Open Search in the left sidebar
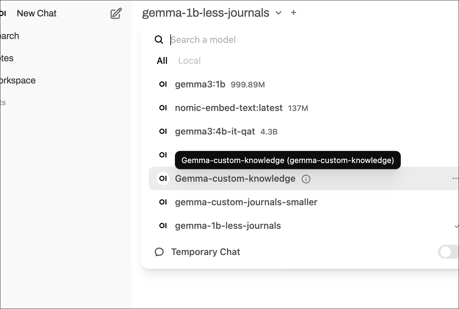This screenshot has height=309, width=459. pos(9,36)
